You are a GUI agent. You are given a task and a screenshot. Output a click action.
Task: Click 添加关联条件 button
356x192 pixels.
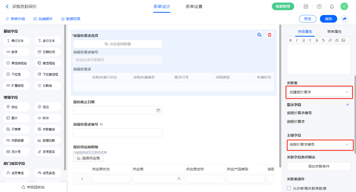pos(319,166)
